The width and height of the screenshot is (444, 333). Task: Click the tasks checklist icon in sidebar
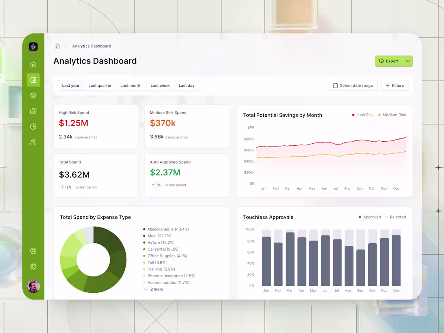[x=33, y=111]
